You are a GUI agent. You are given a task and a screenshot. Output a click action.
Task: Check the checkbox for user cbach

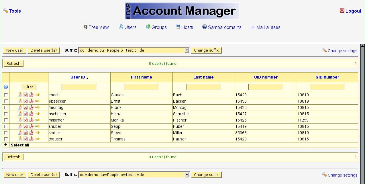(6, 95)
